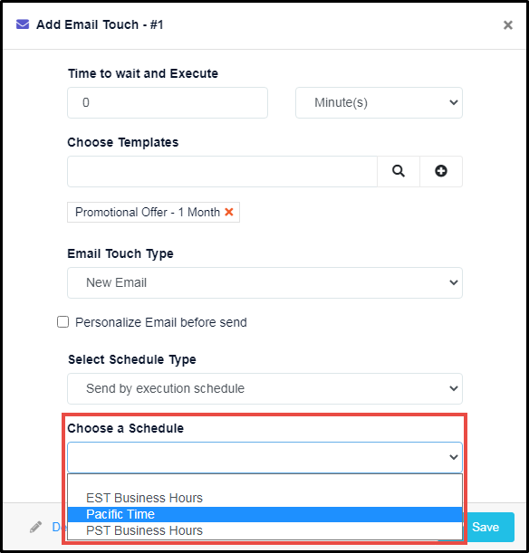This screenshot has height=553, width=529.
Task: Click the template search magnifier icon
Action: [399, 171]
